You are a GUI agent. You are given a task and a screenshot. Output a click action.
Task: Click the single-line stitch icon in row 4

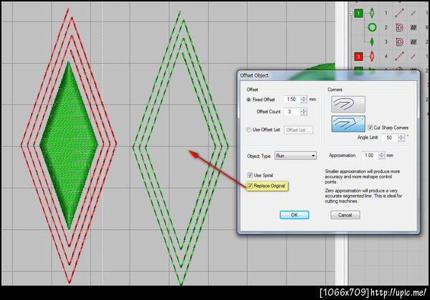coord(414,56)
